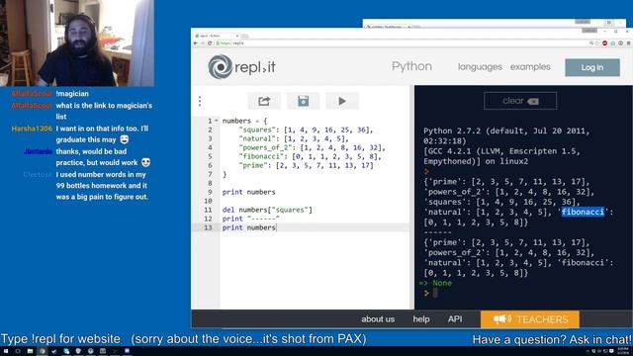Close the repl.it browser tab

(x=237, y=36)
